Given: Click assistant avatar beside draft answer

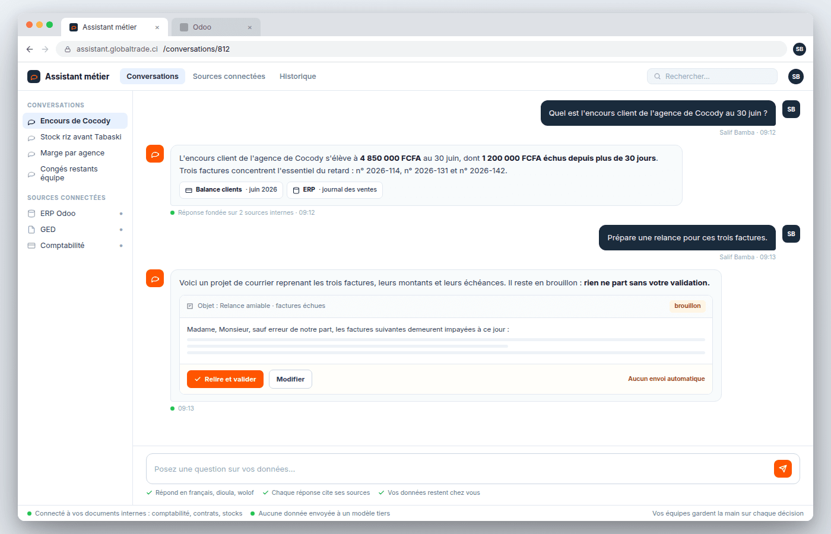Looking at the screenshot, I should 155,278.
